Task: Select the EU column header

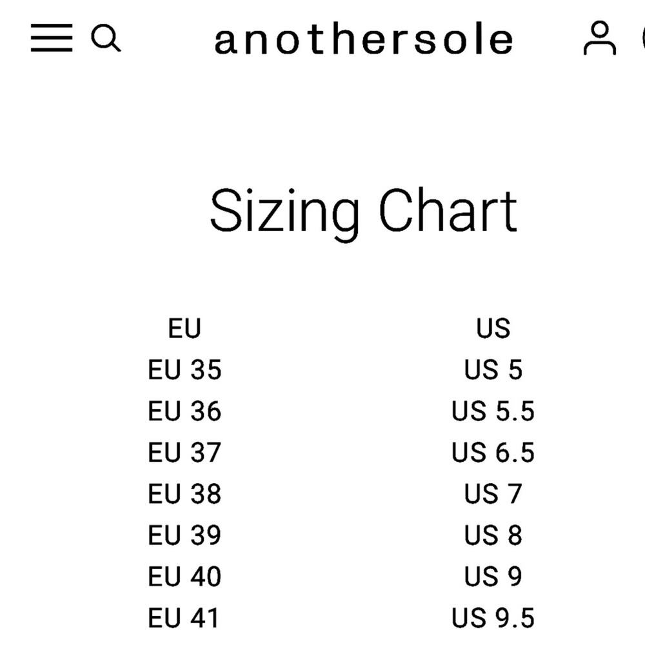Action: click(x=184, y=328)
